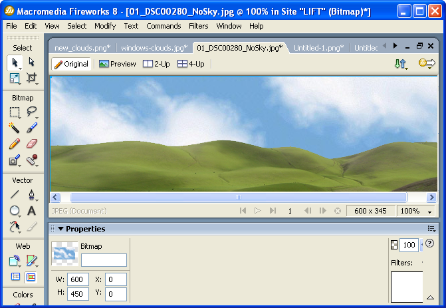The image size is (446, 308).
Task: Select the Subselection tool
Action: [x=31, y=62]
